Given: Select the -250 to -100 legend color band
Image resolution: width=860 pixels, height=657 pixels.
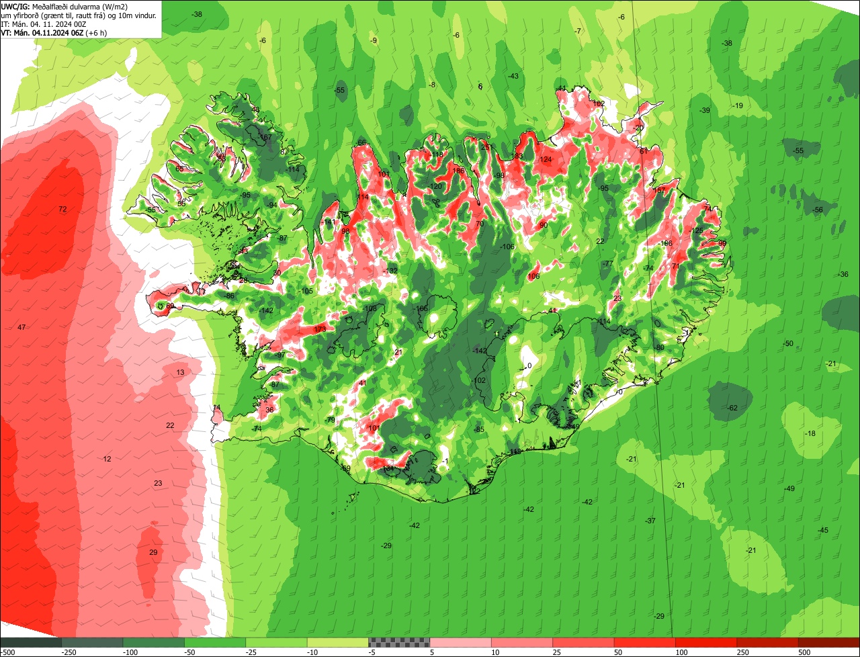Looking at the screenshot, I should pos(92,642).
